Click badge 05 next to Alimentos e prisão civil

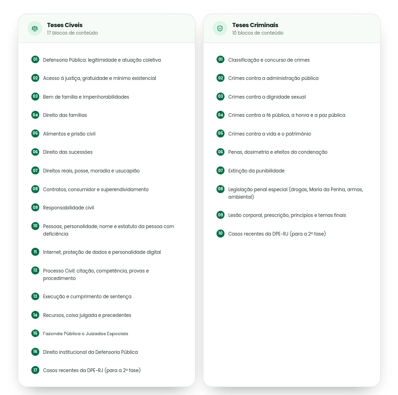35,133
